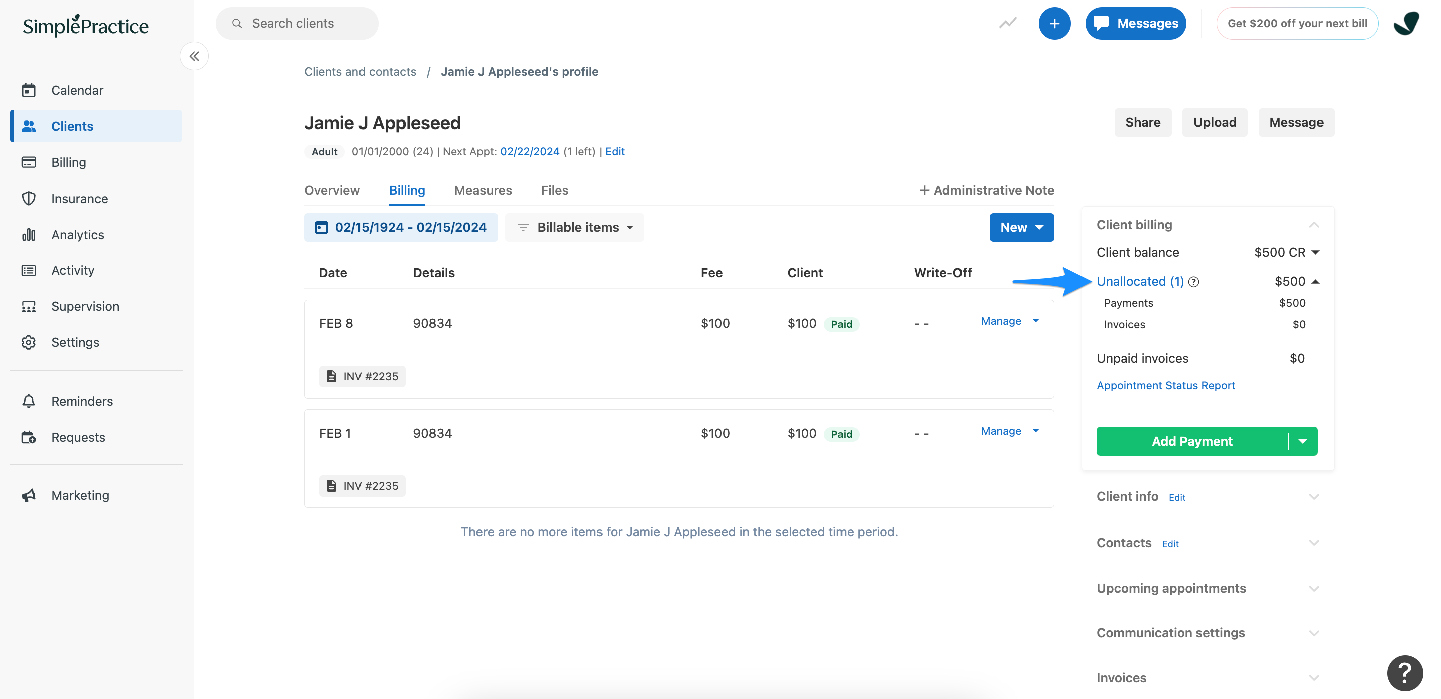
Task: Open the Overview tab
Action: pyautogui.click(x=332, y=190)
